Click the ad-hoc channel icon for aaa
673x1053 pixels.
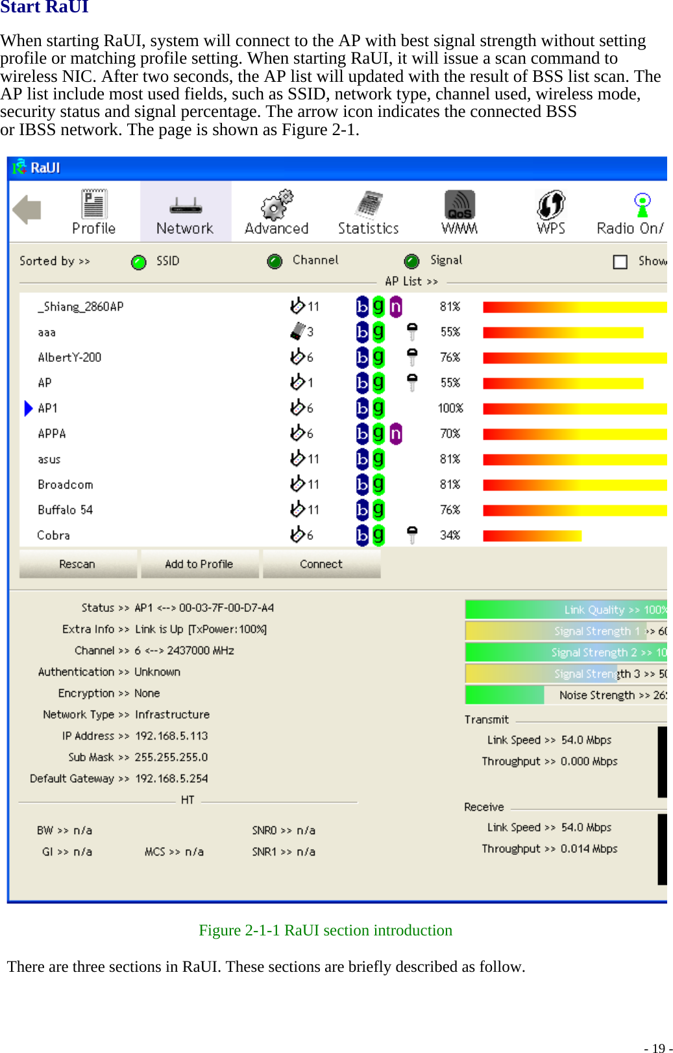click(297, 331)
